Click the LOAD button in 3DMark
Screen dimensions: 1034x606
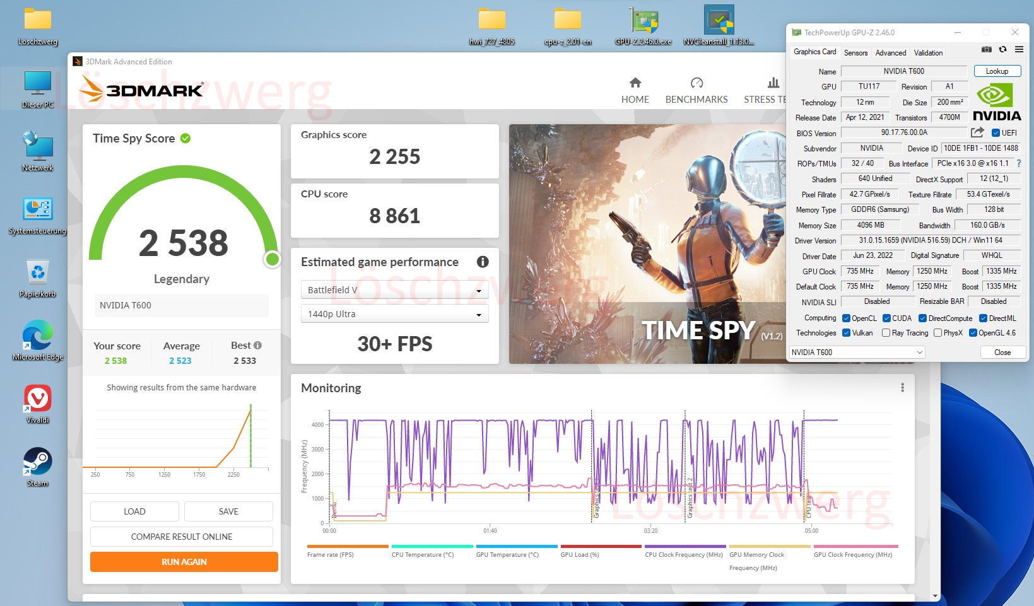tap(134, 511)
